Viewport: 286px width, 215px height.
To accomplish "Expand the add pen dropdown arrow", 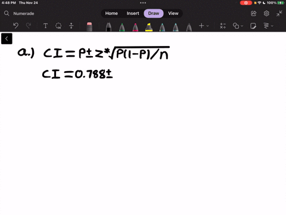I will tap(207, 26).
